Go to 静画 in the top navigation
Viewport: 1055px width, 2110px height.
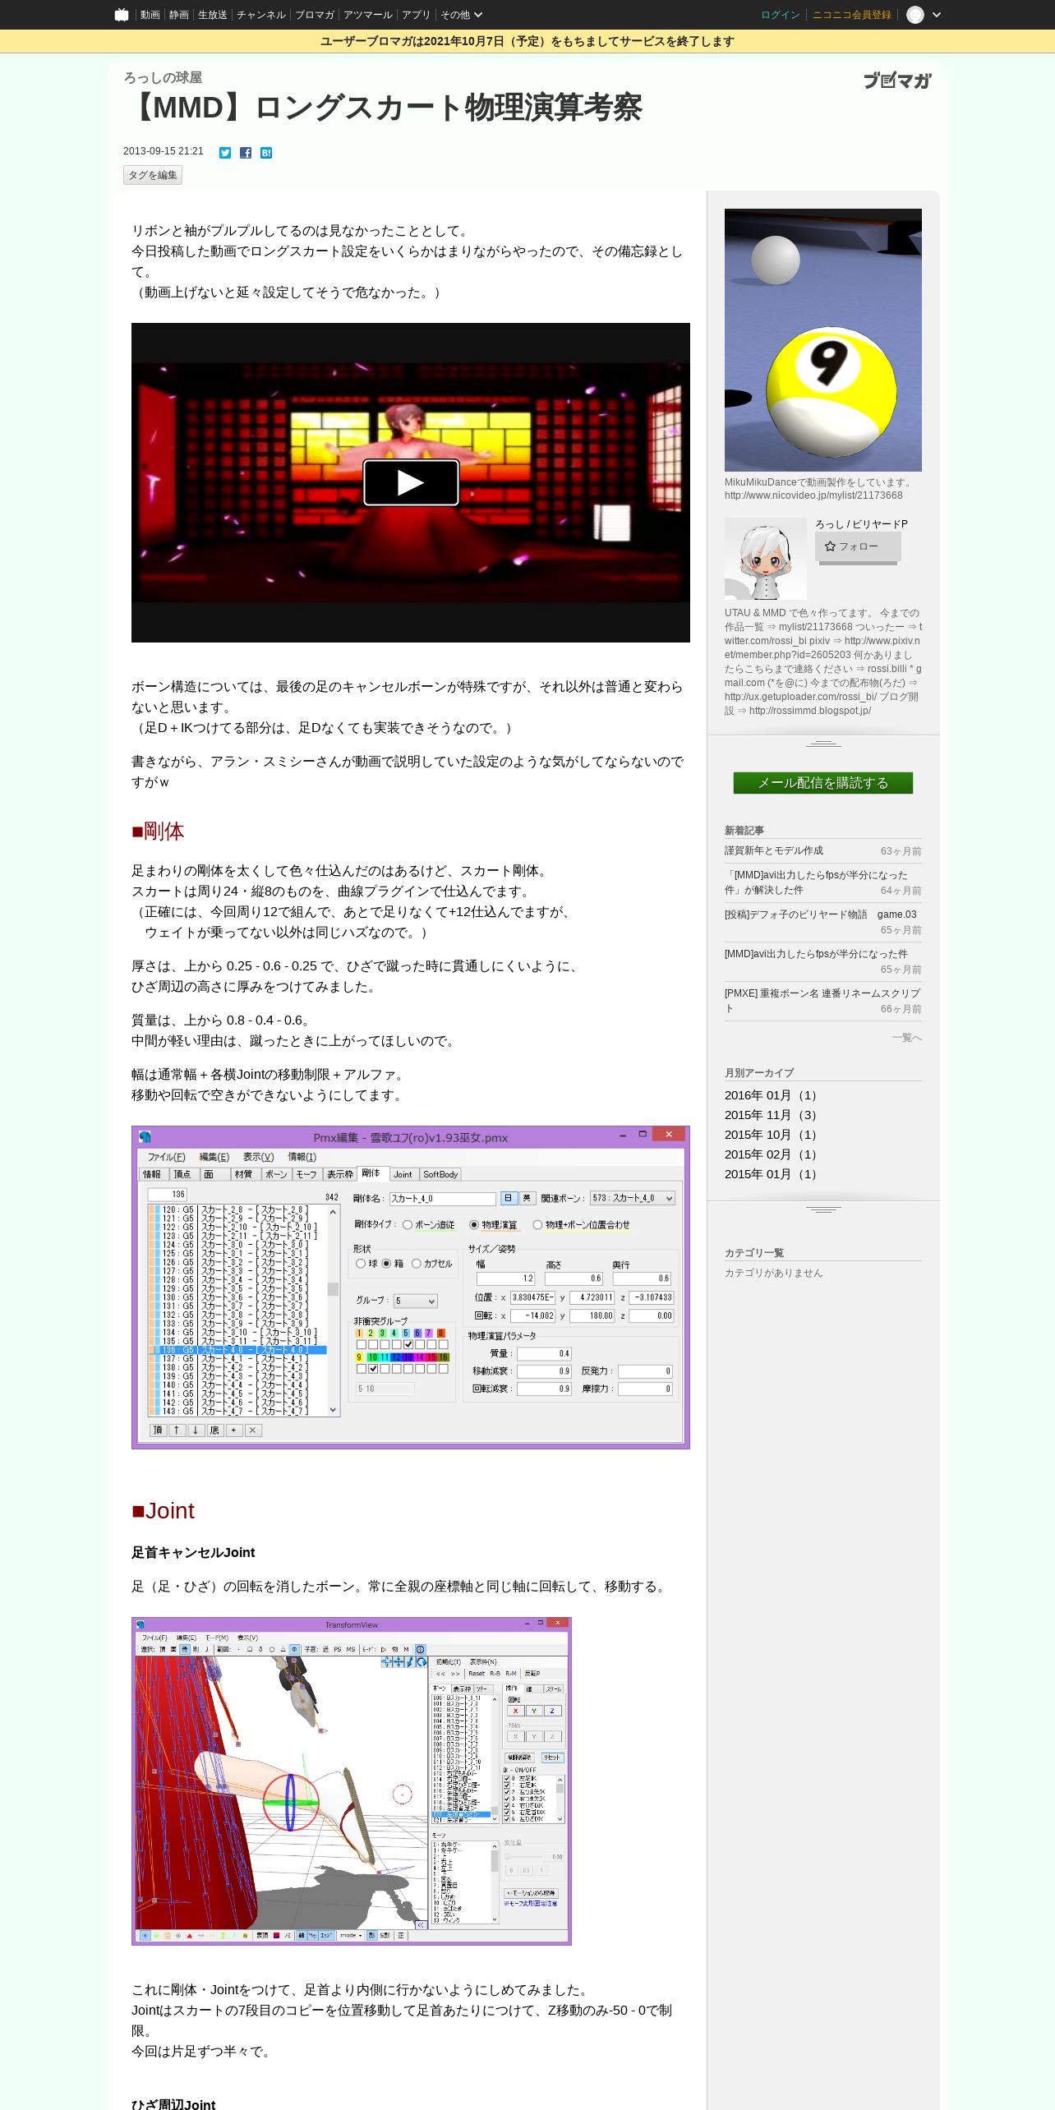point(179,15)
